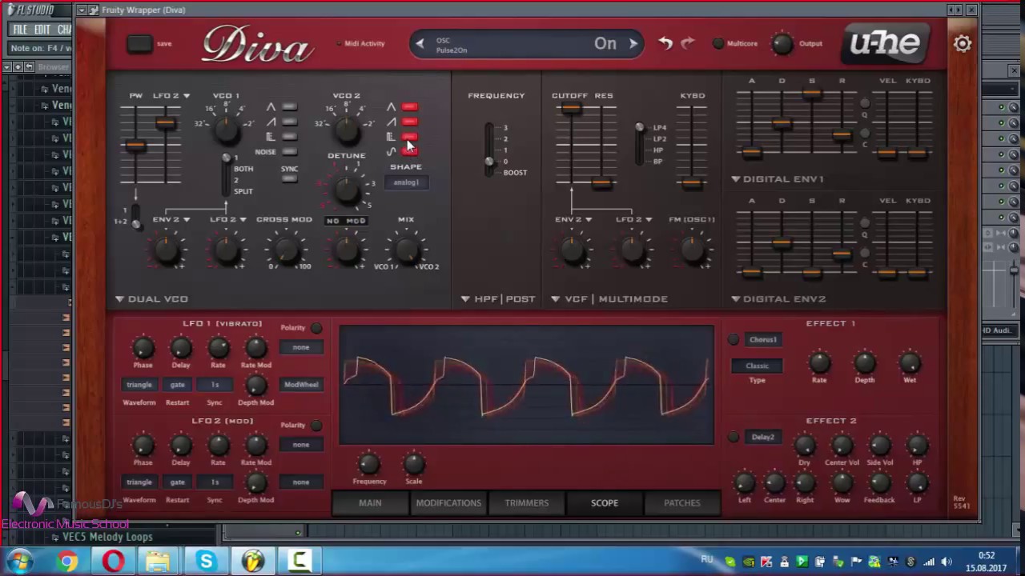
Task: Toggle VCO 2 pulse waveform switch
Action: pos(409,137)
